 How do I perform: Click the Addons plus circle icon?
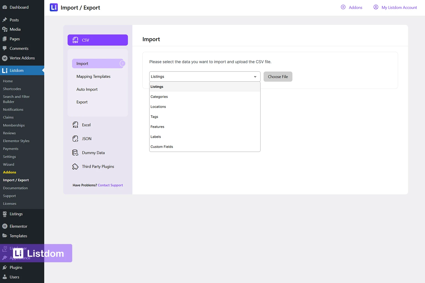[343, 7]
